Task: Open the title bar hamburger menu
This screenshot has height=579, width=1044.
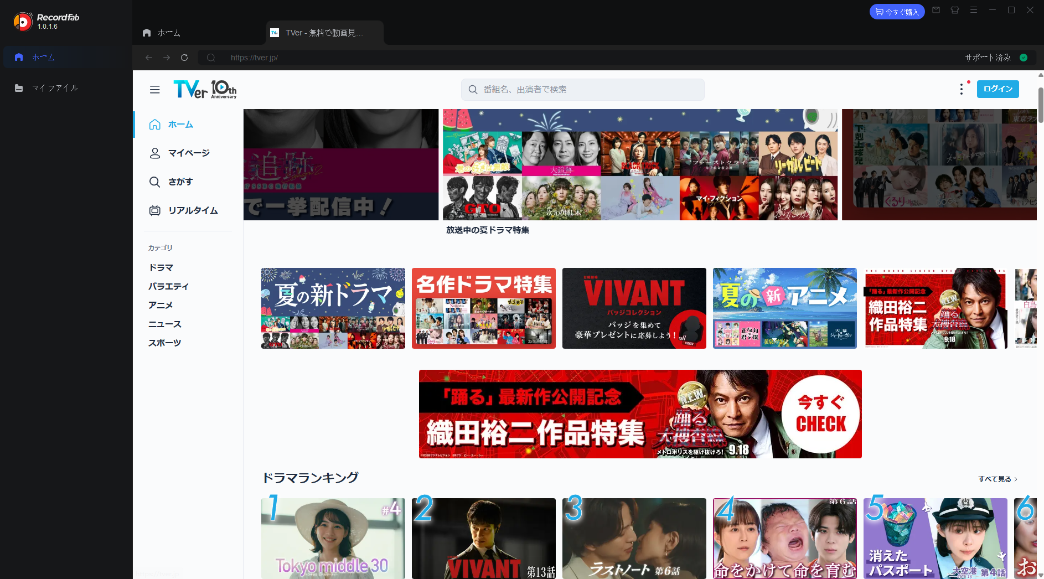Action: 974,10
